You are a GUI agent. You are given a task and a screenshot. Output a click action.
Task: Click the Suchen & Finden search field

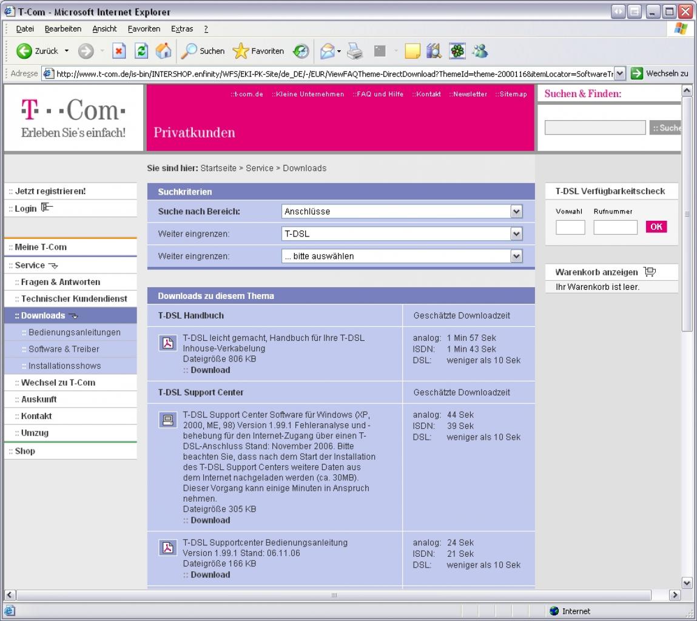tap(595, 127)
